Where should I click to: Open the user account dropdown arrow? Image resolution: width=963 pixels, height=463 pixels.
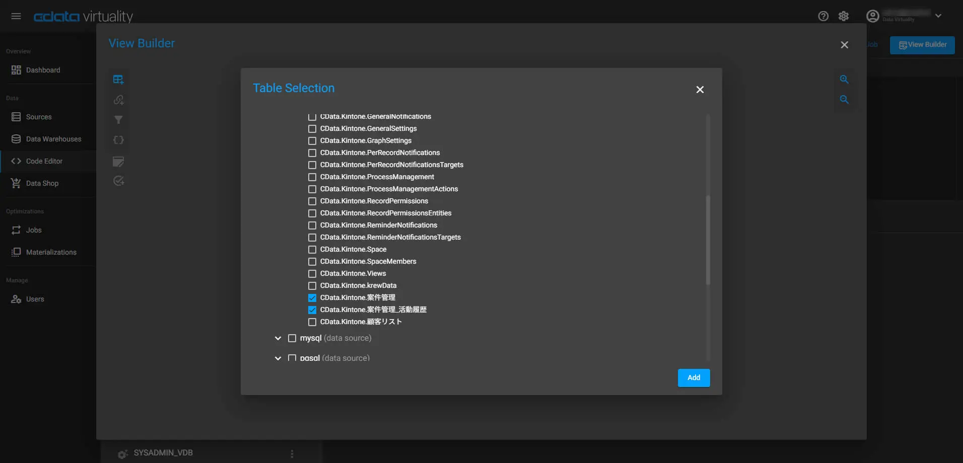coord(938,16)
